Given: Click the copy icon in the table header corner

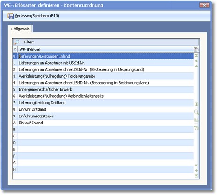Looking at the screenshot, I should pos(196,50).
